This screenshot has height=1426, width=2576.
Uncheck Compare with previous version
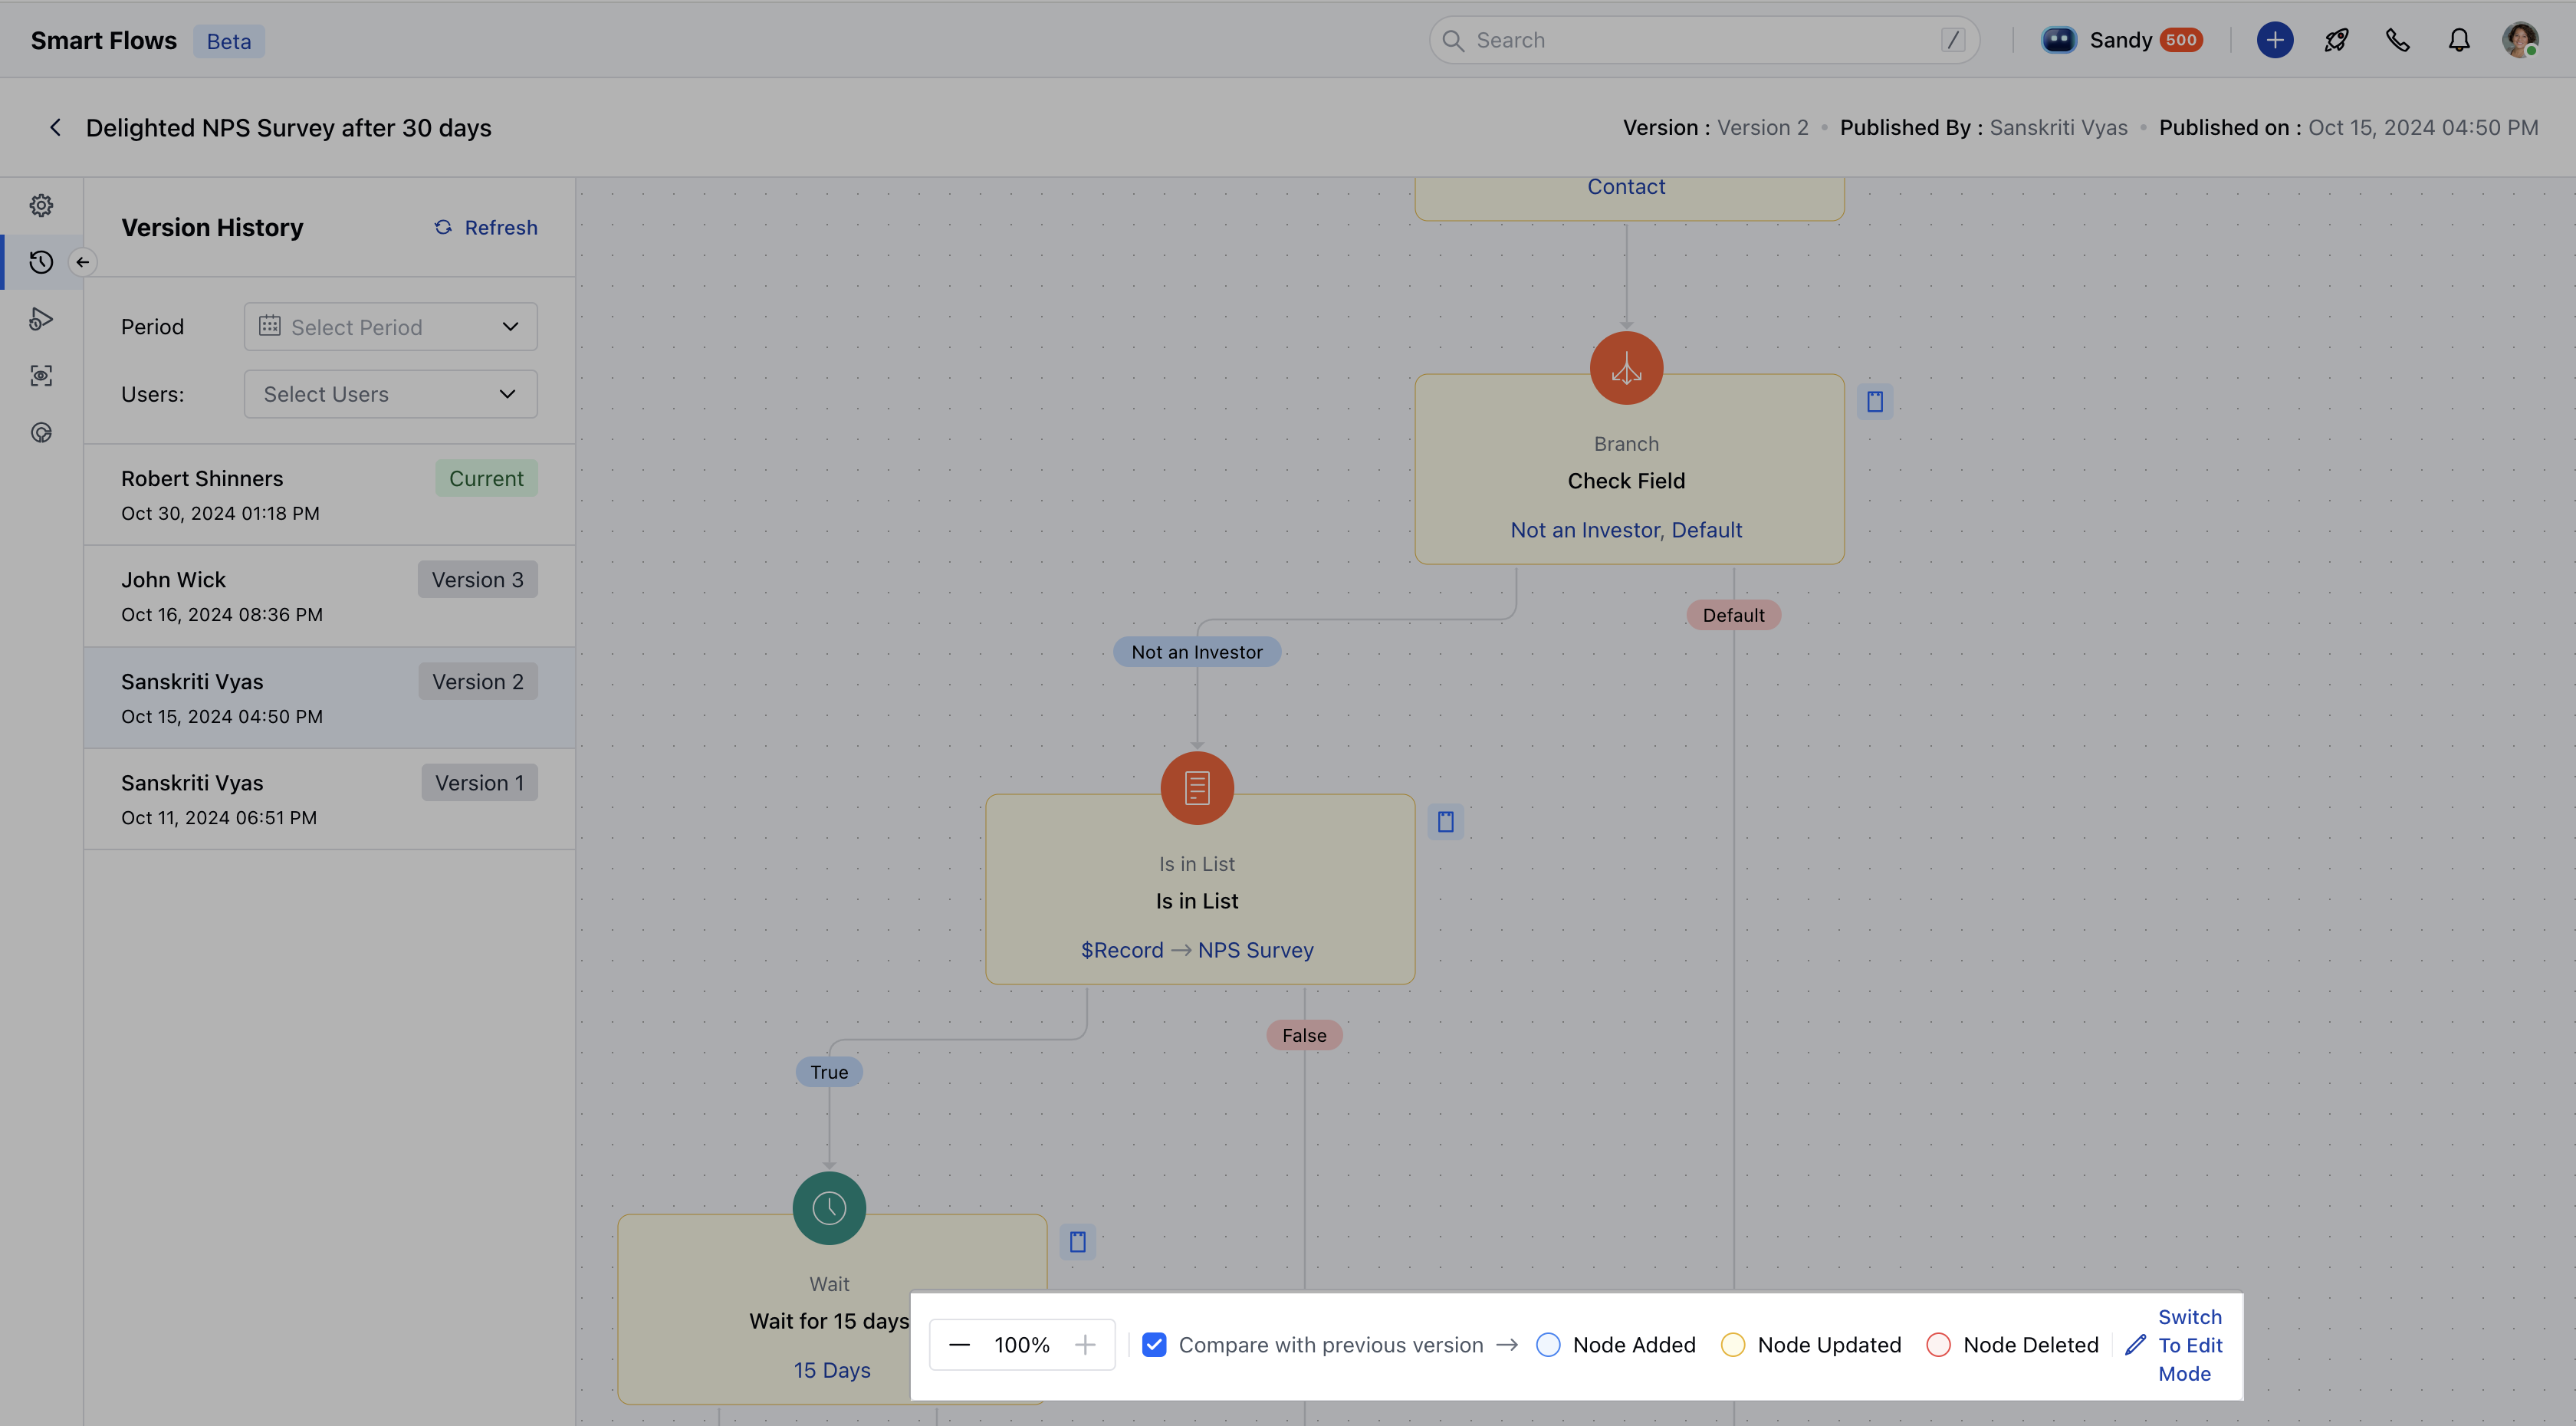(x=1154, y=1344)
